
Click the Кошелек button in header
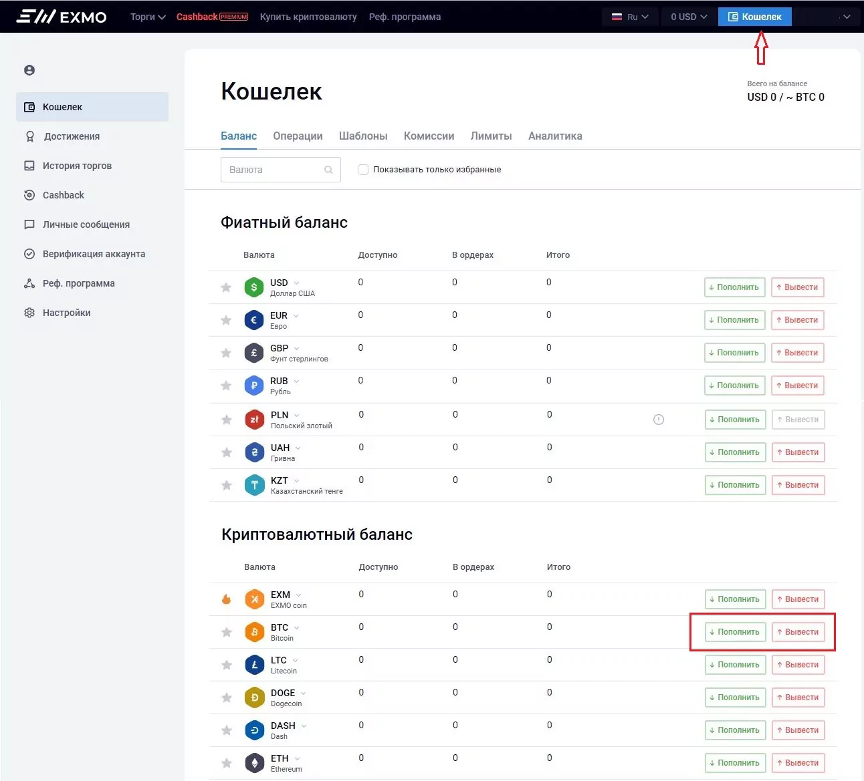pos(755,17)
